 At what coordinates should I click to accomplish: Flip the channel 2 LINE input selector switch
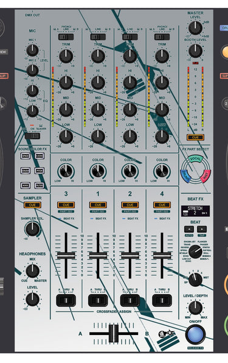click(x=130, y=37)
